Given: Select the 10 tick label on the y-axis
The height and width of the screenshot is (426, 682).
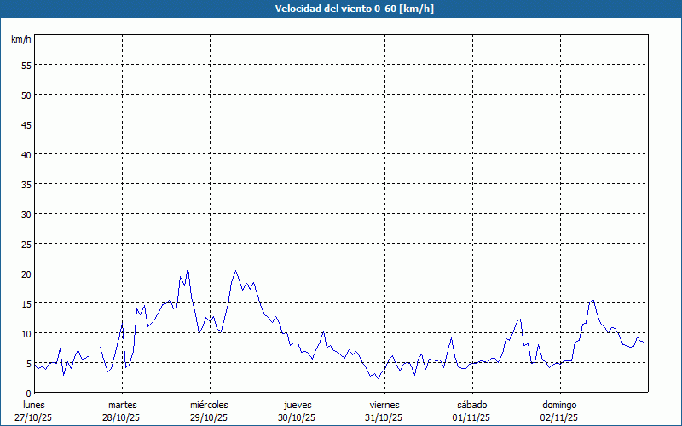Looking at the screenshot, I should click(26, 333).
